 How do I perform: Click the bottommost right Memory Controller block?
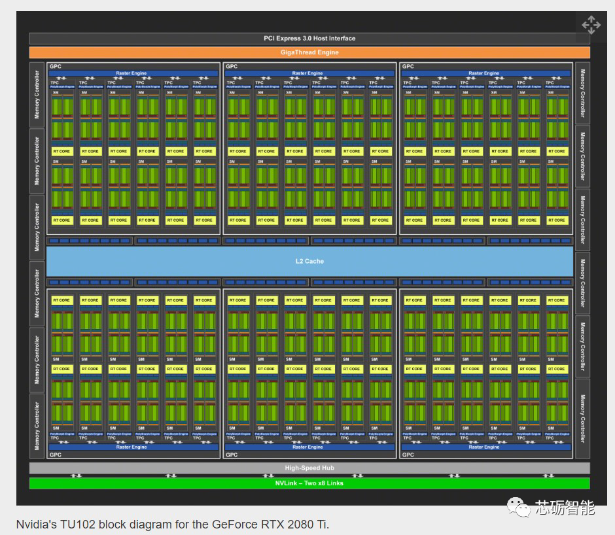point(582,418)
